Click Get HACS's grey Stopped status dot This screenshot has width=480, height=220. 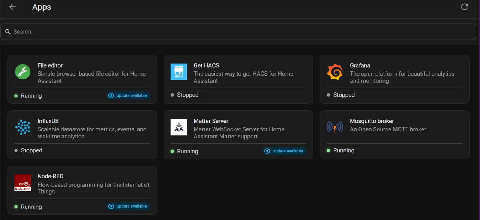172,95
